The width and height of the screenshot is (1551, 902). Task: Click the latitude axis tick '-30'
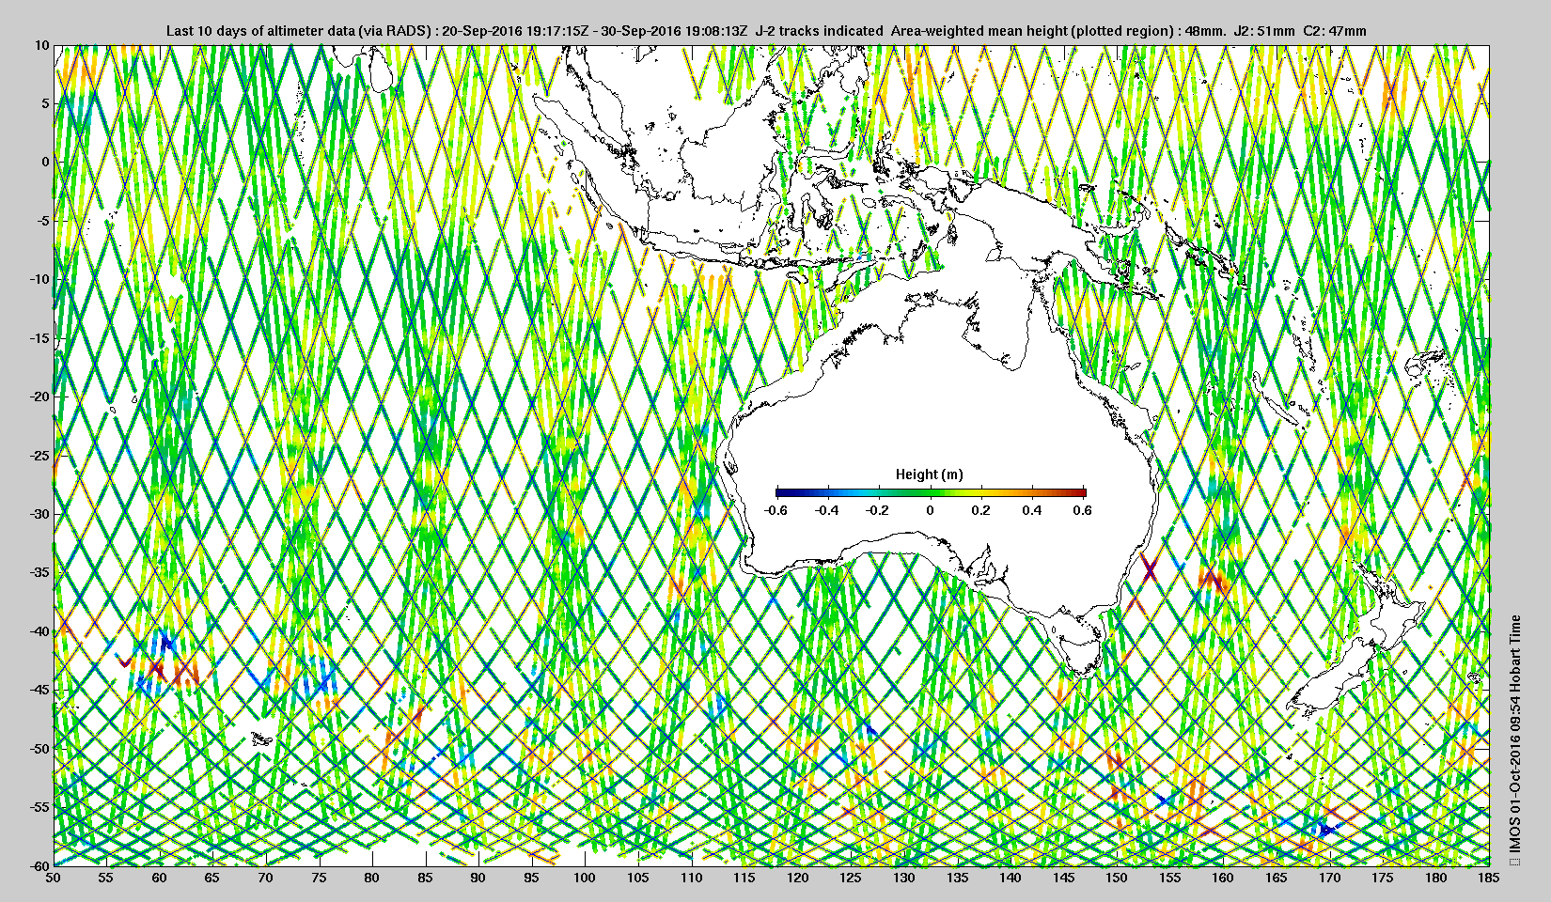point(39,514)
